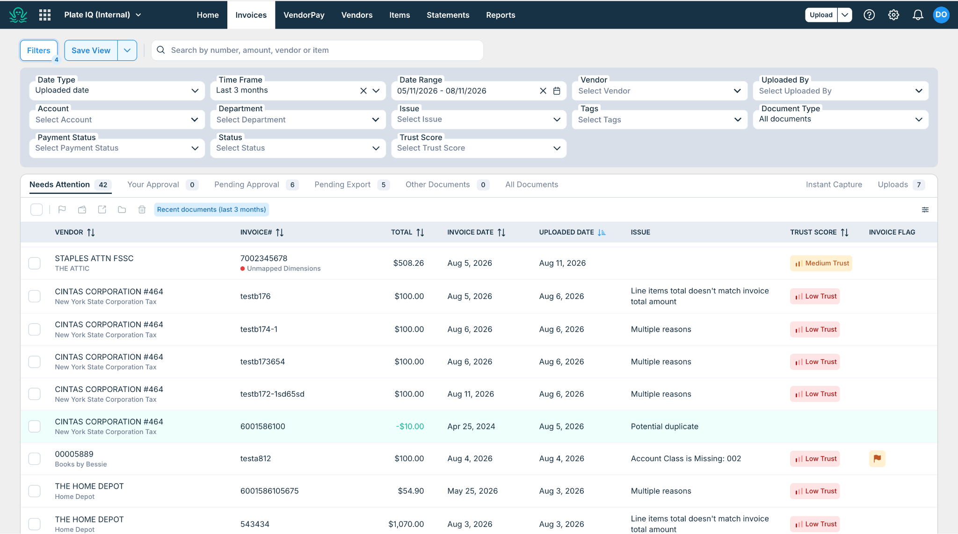Click the flag icon in table toolbar
The image size is (958, 534).
click(x=62, y=209)
